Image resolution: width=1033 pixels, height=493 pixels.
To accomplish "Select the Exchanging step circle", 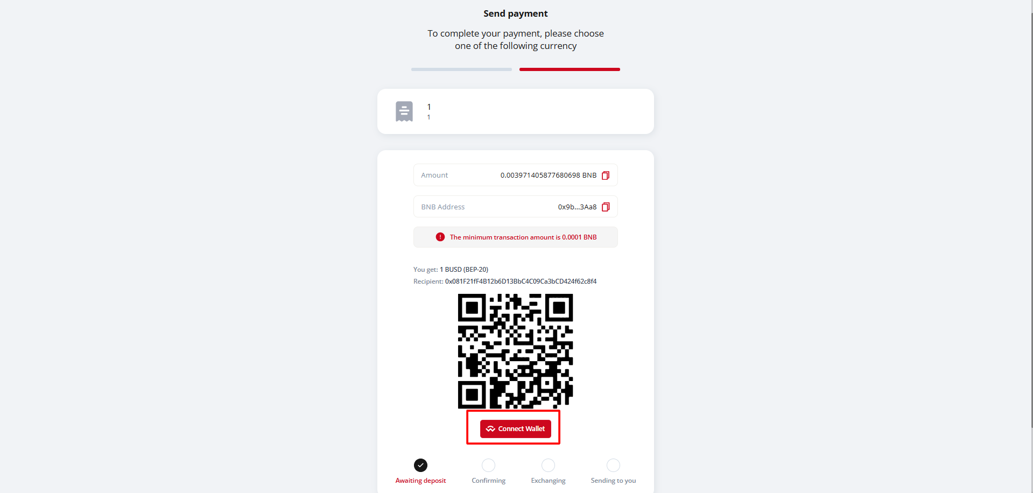I will pos(548,465).
